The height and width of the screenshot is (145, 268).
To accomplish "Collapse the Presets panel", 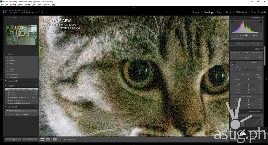I will (x=6, y=55).
